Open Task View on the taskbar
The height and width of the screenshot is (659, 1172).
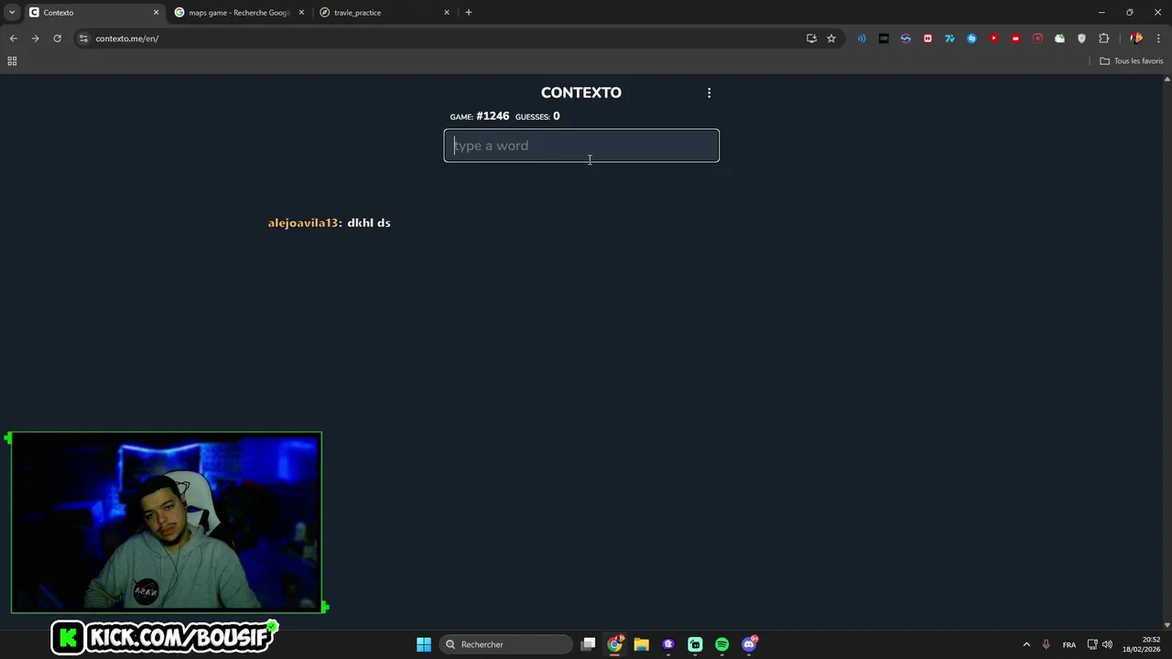point(589,644)
